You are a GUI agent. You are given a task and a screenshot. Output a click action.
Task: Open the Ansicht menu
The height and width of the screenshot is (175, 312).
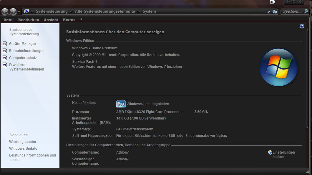[x=51, y=20]
